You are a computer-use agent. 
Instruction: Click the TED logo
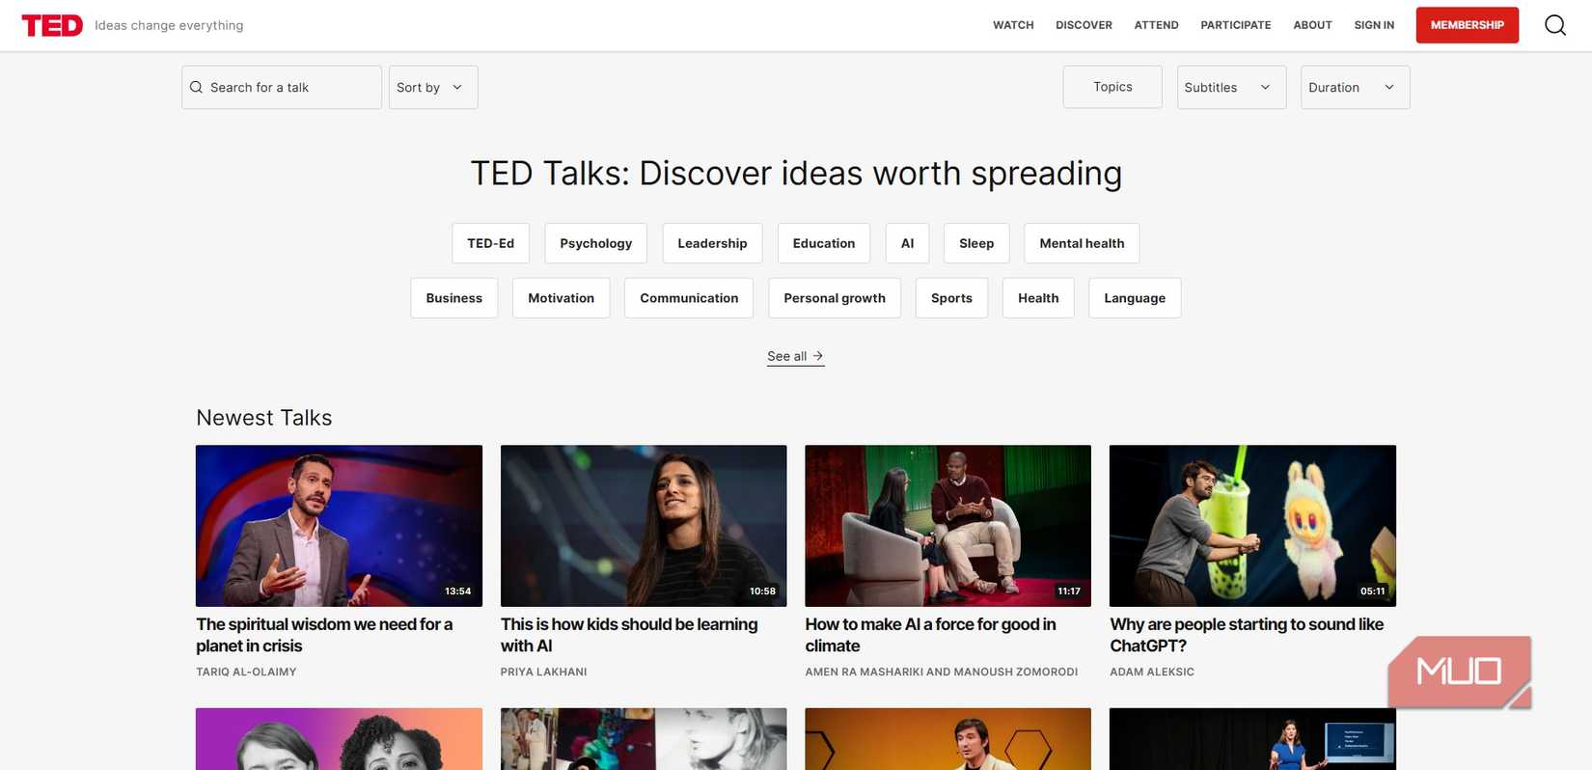click(52, 25)
